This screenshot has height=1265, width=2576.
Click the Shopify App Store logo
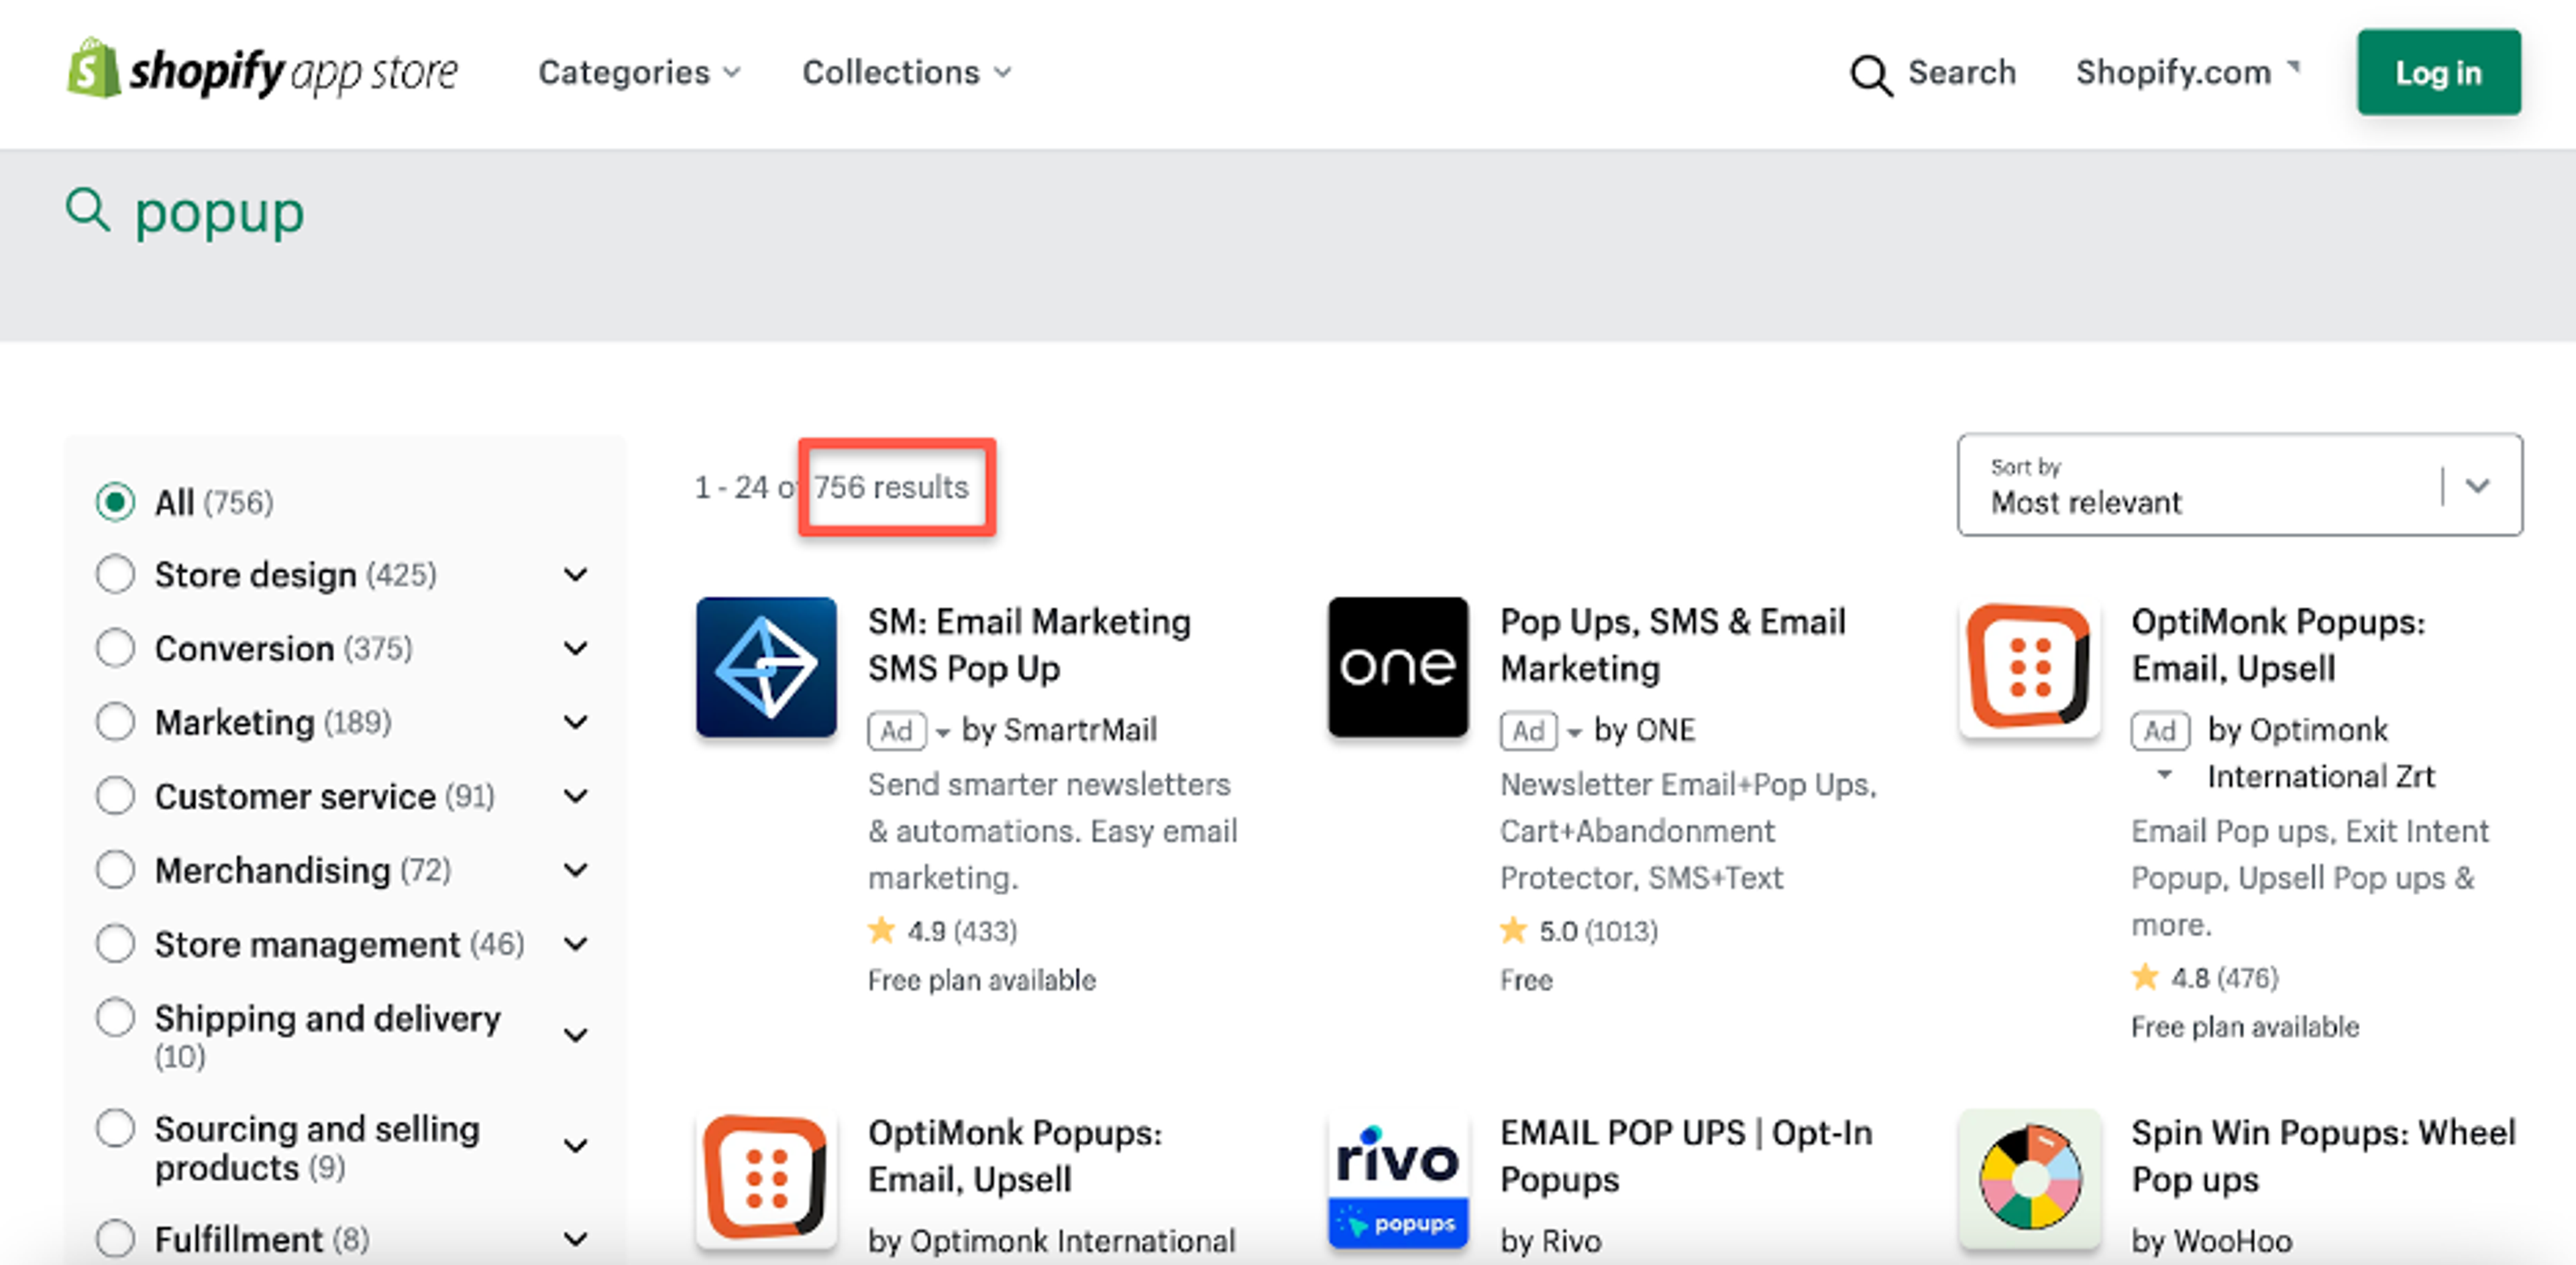coord(262,71)
